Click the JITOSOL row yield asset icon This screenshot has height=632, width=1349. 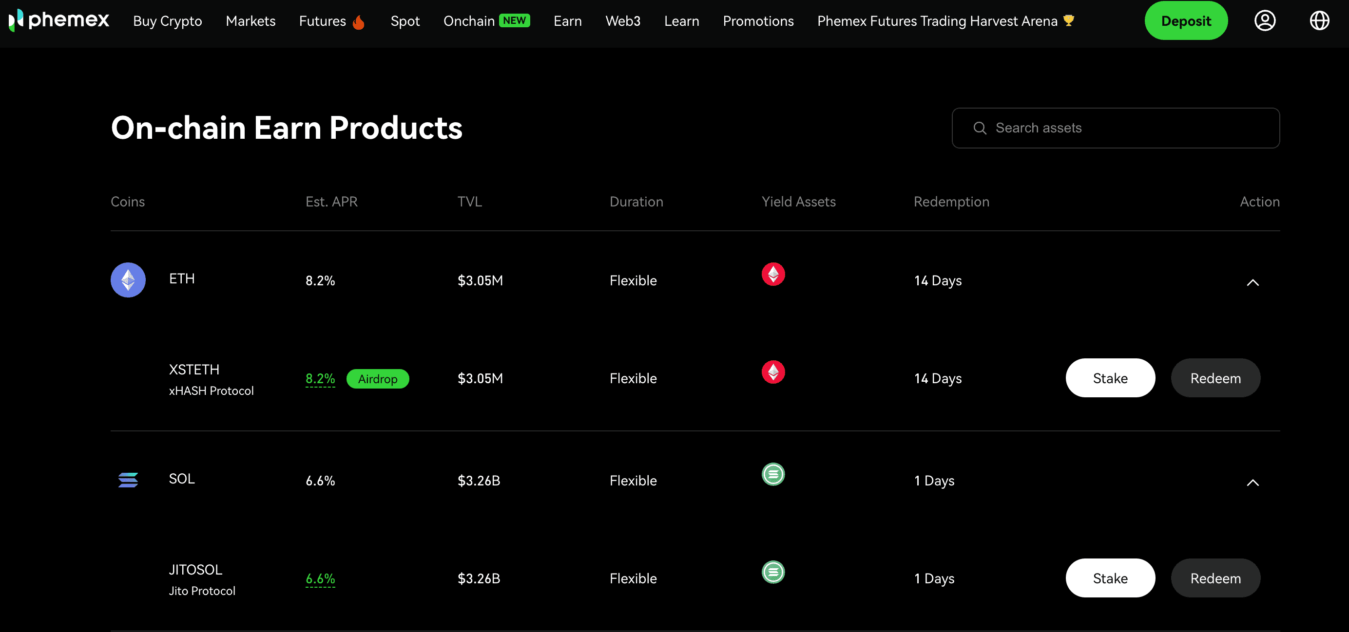[773, 572]
